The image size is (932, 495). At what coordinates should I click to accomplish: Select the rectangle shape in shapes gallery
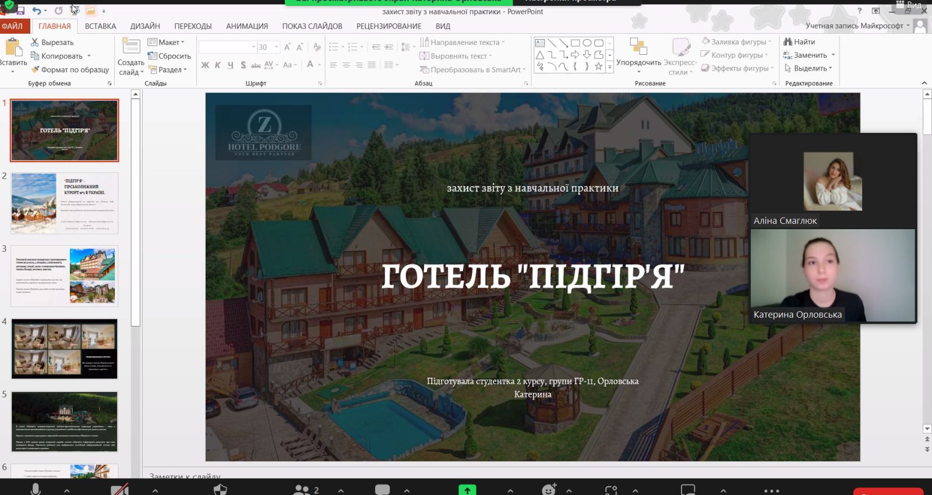click(576, 43)
